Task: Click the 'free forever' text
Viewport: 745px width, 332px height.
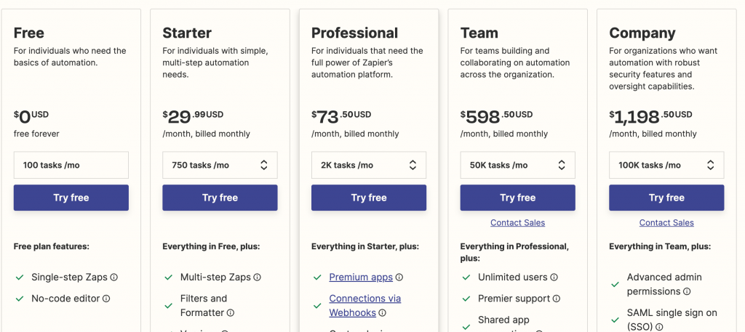Action: click(x=36, y=134)
